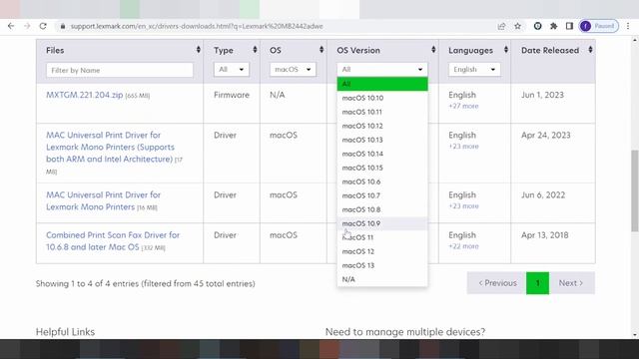This screenshot has width=639, height=359.
Task: Select All in the OS Version list
Action: [382, 84]
